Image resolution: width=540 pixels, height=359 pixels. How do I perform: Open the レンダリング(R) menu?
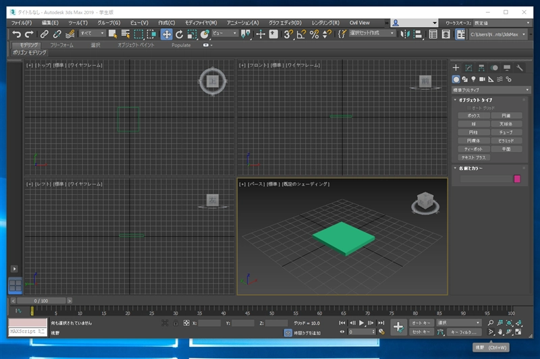(x=325, y=23)
